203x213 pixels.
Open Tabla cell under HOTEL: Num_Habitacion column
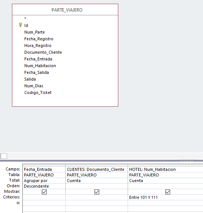[x=165, y=175]
